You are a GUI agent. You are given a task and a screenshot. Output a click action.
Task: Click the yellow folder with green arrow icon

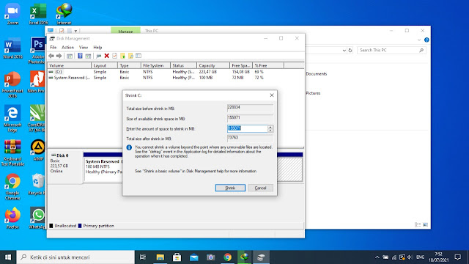[x=122, y=56]
